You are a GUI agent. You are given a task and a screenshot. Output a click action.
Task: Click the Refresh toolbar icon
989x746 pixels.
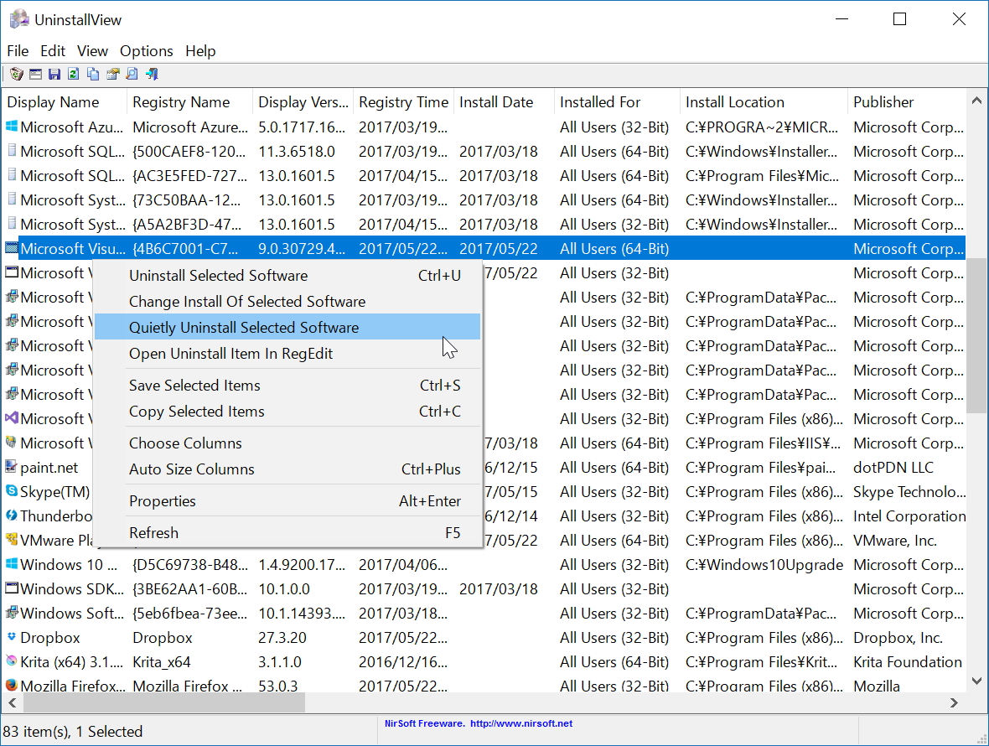[x=74, y=75]
